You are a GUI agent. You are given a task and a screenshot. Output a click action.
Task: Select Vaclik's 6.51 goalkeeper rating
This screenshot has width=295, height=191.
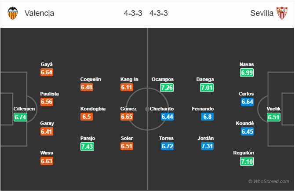[x=273, y=117]
